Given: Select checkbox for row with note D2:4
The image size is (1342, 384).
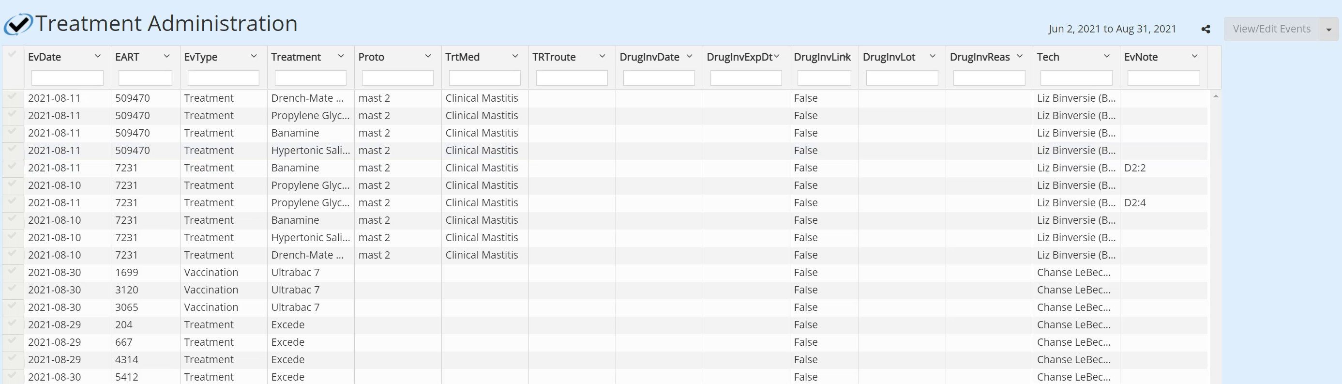Looking at the screenshot, I should coord(13,201).
